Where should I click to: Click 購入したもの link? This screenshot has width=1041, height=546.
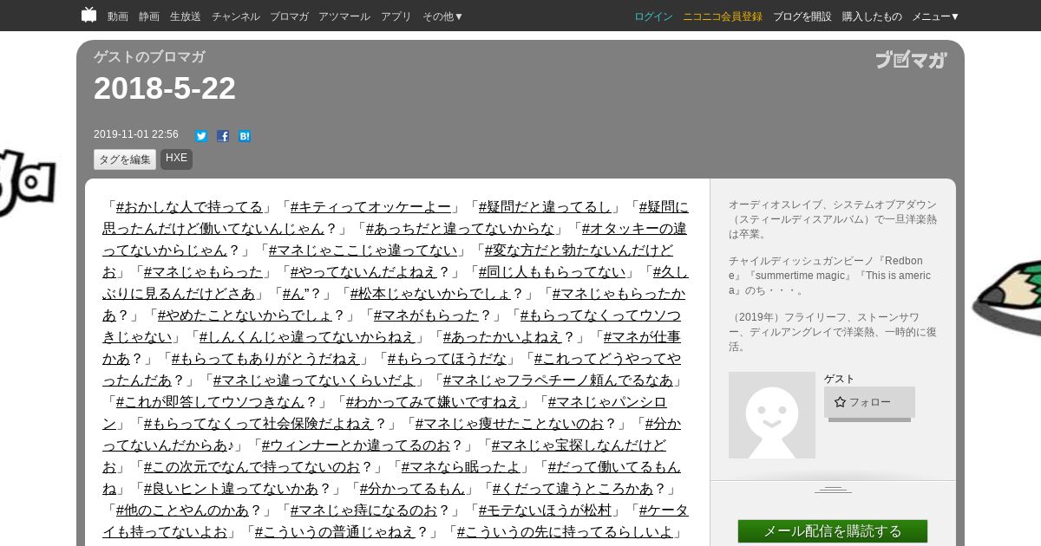pyautogui.click(x=872, y=16)
